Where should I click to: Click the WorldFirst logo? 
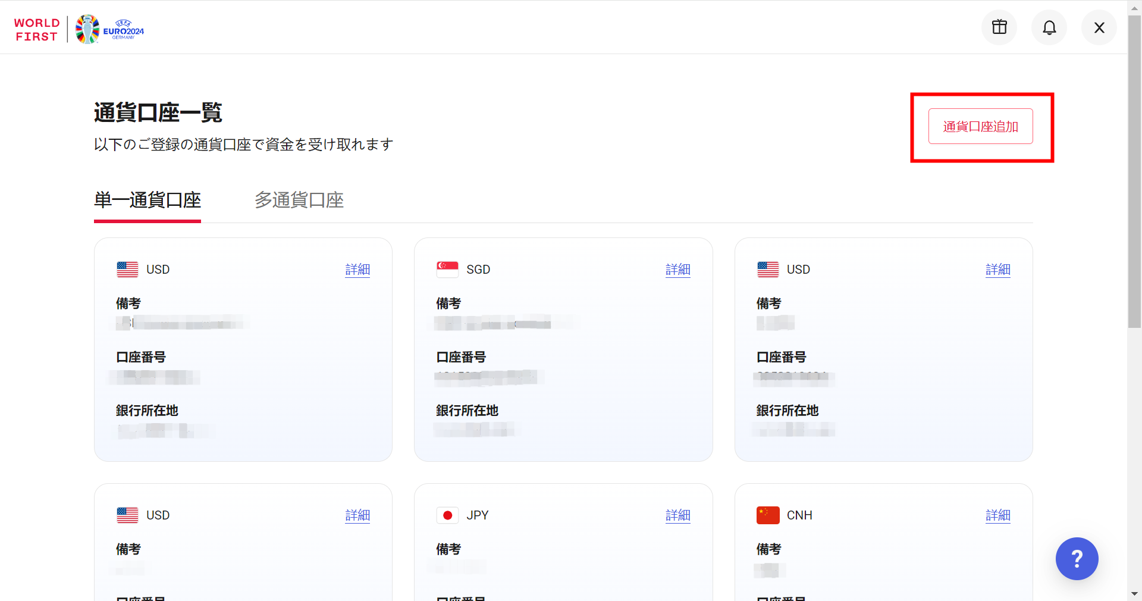37,30
